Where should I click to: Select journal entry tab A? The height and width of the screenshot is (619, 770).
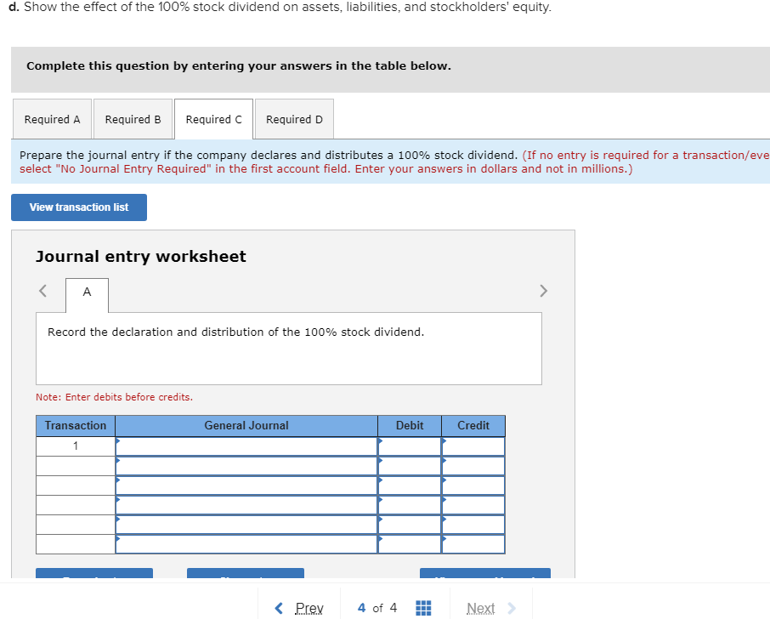point(87,295)
